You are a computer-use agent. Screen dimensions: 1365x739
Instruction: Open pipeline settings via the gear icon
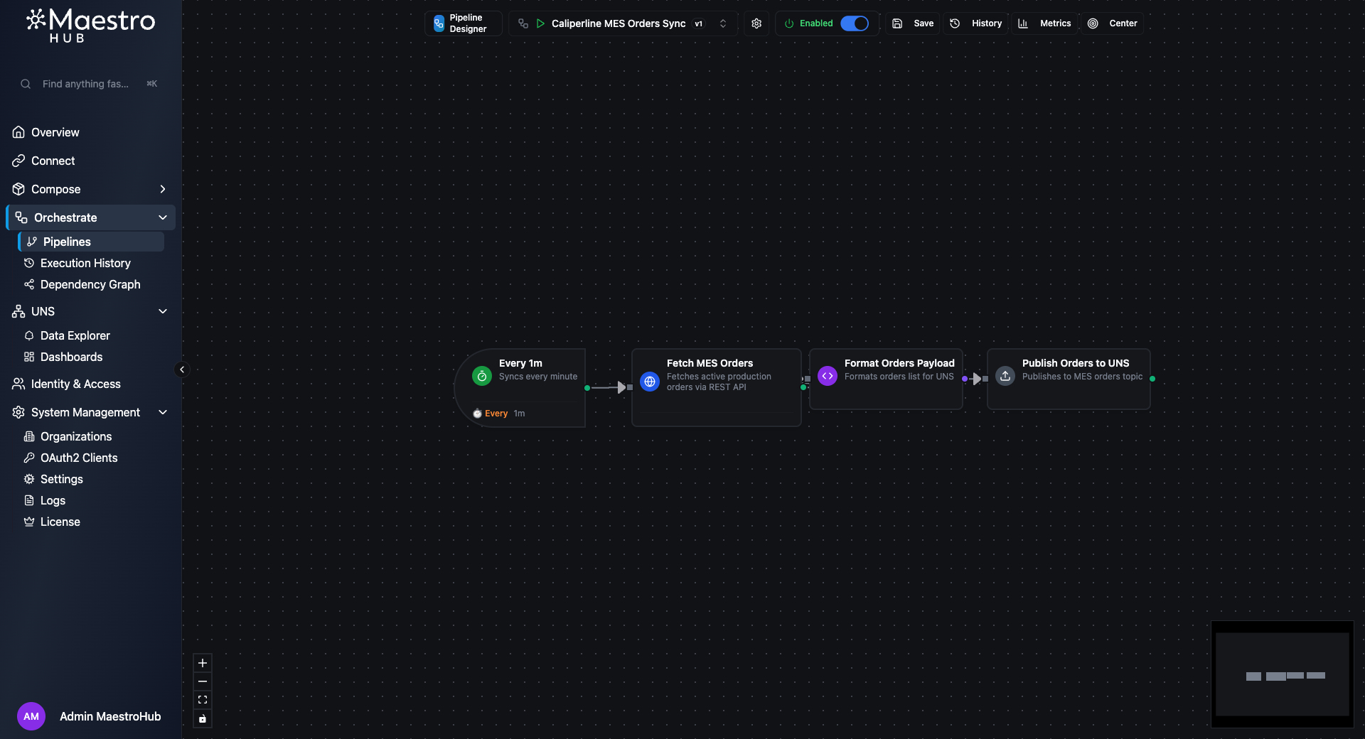(756, 23)
